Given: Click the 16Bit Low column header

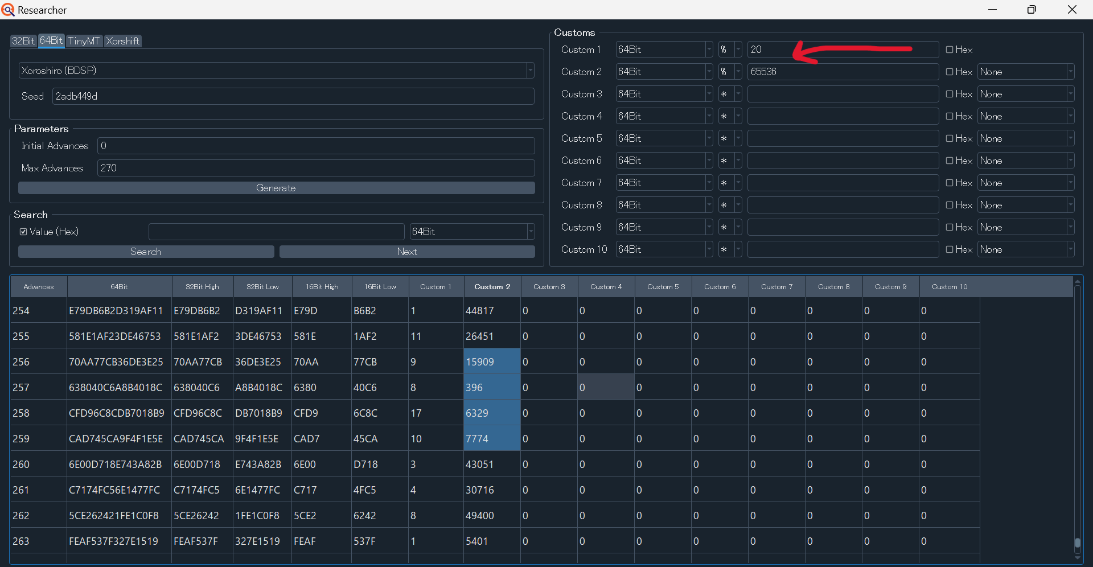Looking at the screenshot, I should [x=380, y=287].
